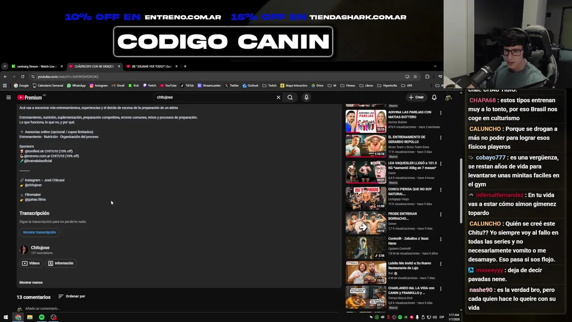Expand the tab search dropdown arrow

(4, 66)
